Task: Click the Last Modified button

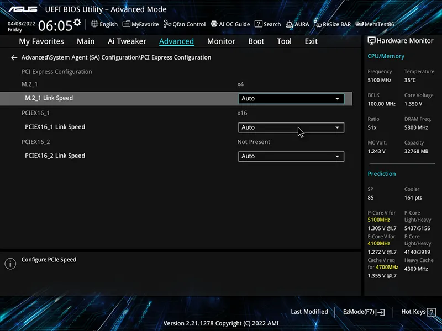Action: coord(309,312)
